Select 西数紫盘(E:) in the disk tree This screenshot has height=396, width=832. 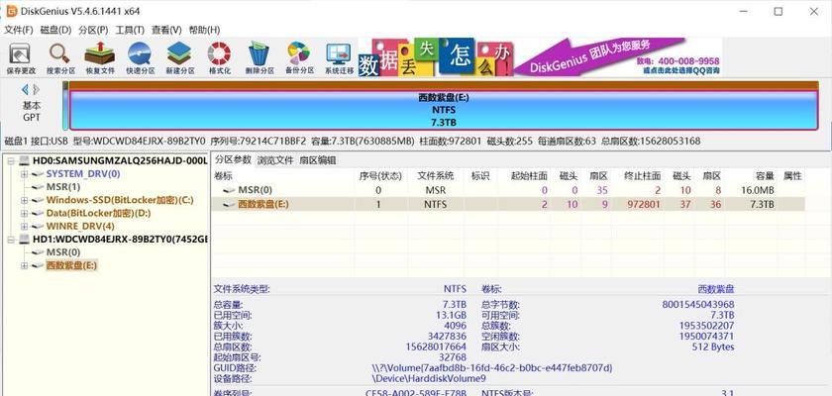tap(71, 265)
